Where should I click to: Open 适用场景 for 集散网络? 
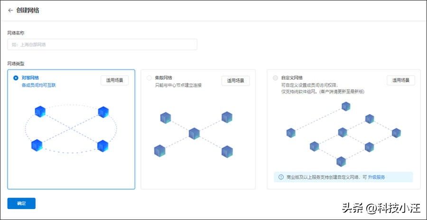(235, 80)
